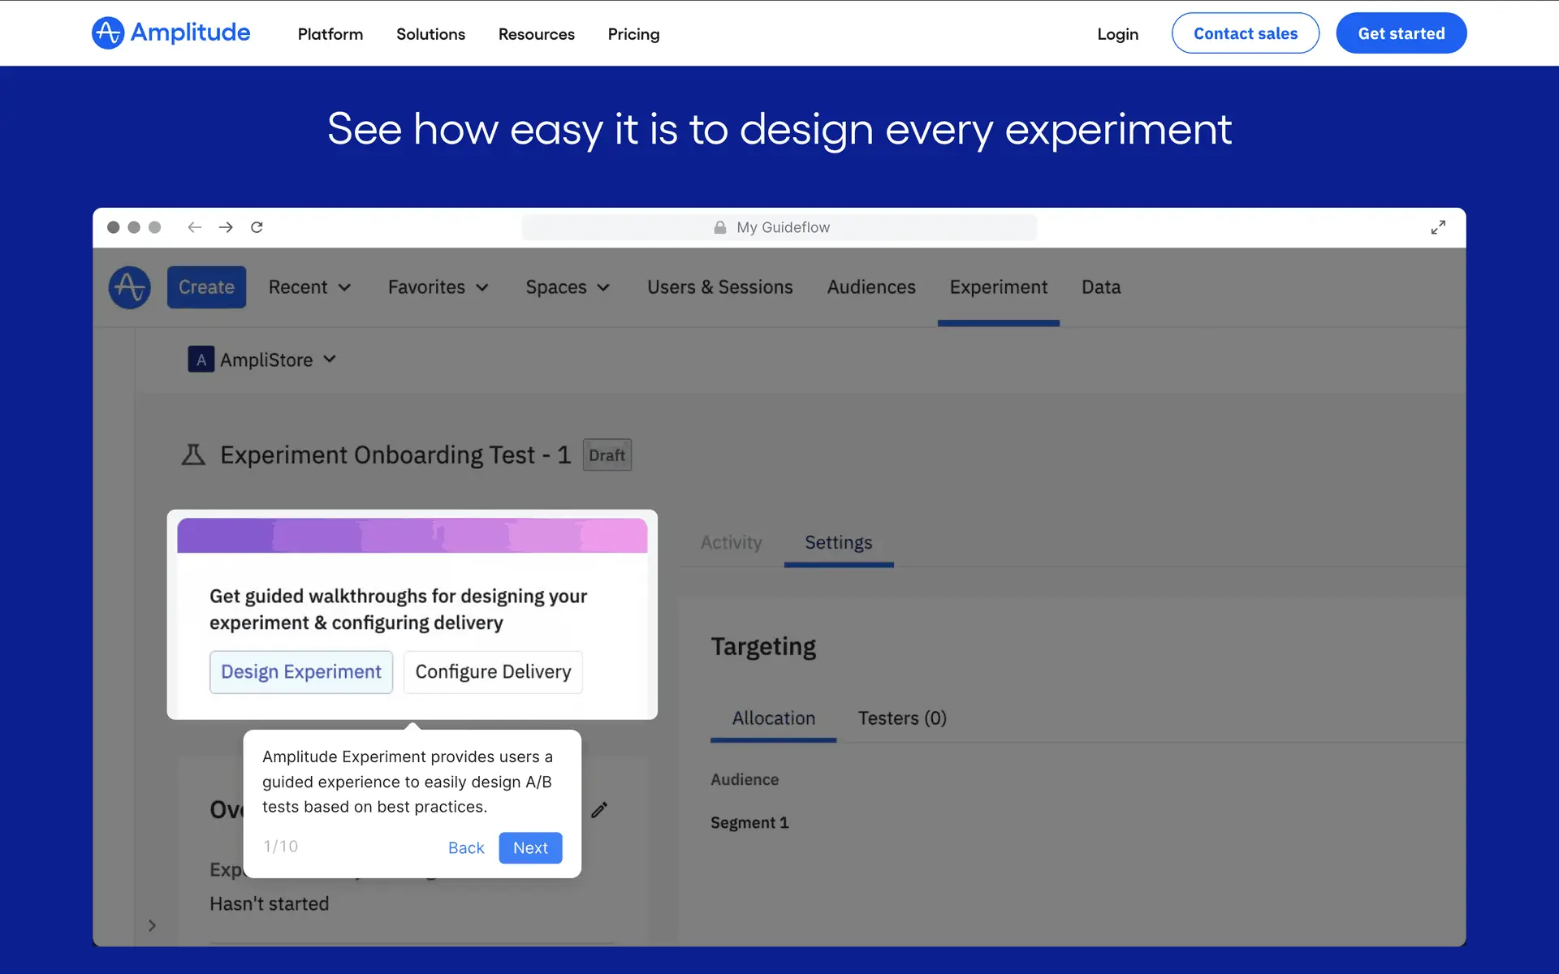Screen dimensions: 1559x974
Task: Click the Get started button
Action: (1401, 33)
